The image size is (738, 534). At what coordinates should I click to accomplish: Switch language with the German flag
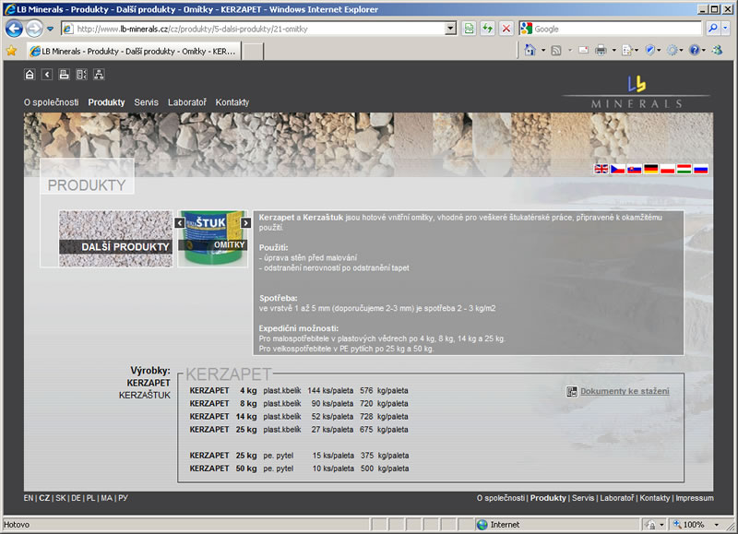(x=651, y=169)
